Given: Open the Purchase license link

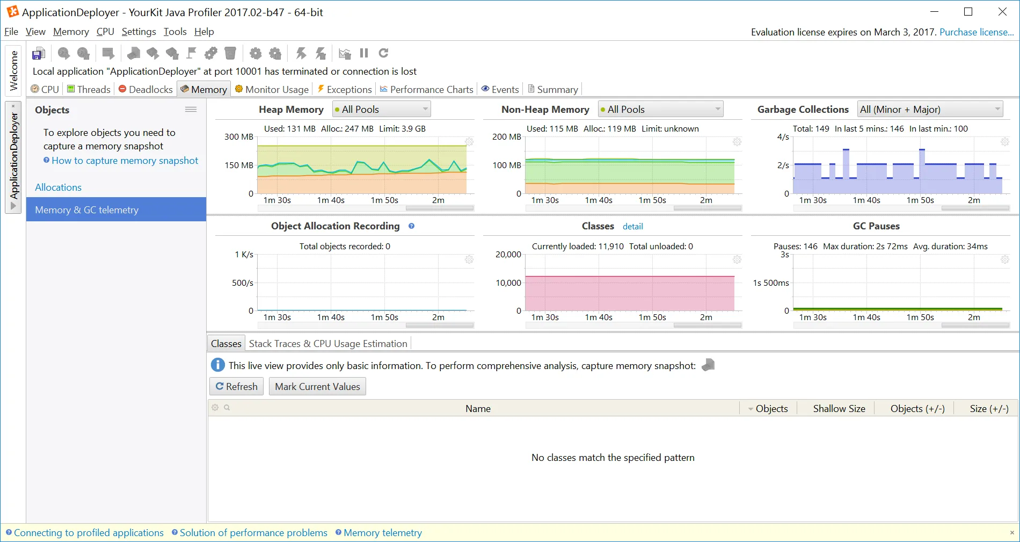Looking at the screenshot, I should point(977,32).
